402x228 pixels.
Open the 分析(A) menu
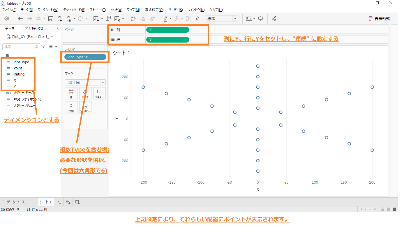tap(117, 10)
